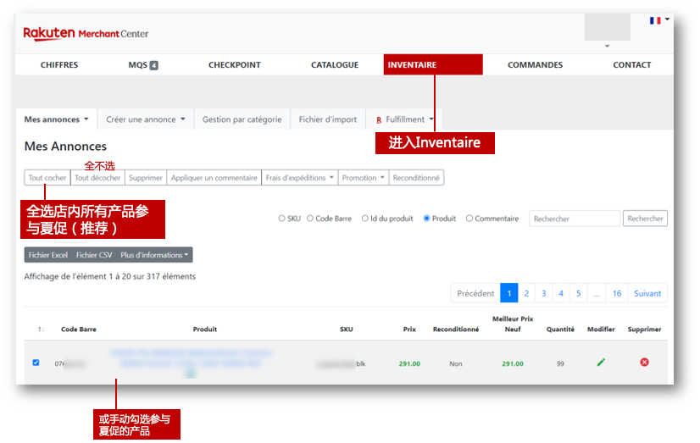Open the Promotion dropdown
Viewport: 700px width, 443px height.
363,178
